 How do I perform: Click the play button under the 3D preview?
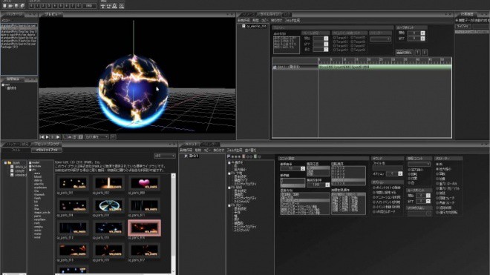tap(48, 137)
